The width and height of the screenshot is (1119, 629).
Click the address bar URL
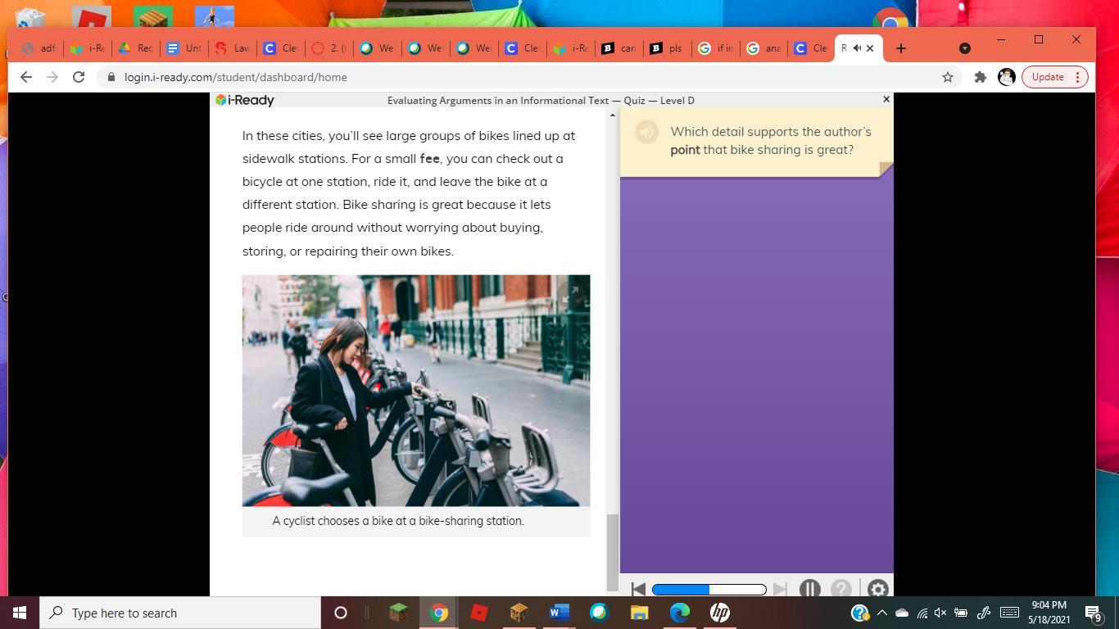(x=236, y=77)
